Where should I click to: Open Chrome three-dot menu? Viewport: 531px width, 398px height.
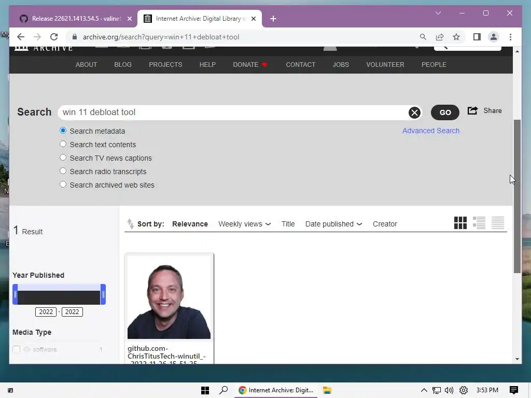pos(510,37)
